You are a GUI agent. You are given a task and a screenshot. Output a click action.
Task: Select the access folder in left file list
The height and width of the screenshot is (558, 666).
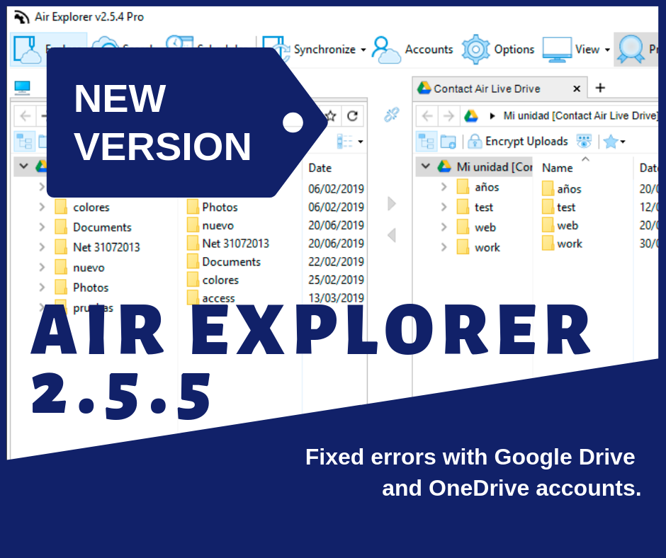(210, 298)
